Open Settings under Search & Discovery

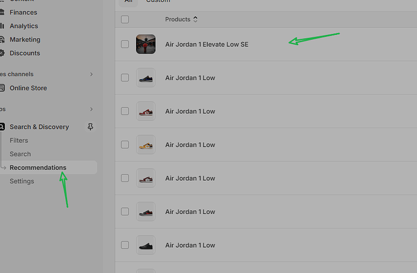22,181
